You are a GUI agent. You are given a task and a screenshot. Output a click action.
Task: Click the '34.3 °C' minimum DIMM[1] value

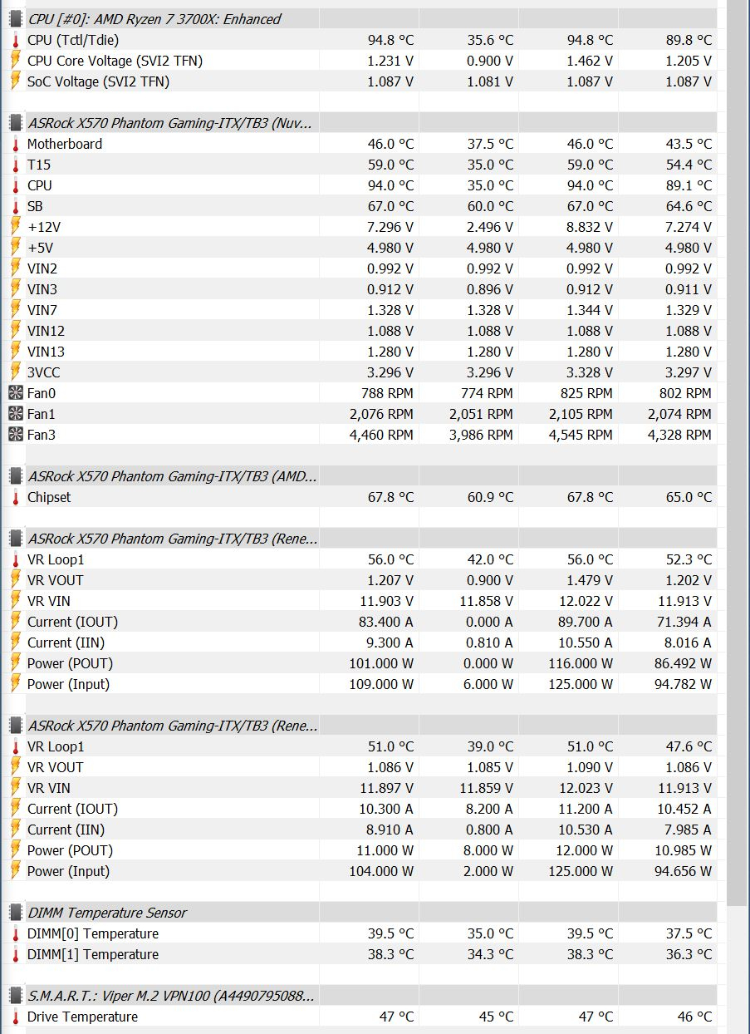(x=490, y=953)
